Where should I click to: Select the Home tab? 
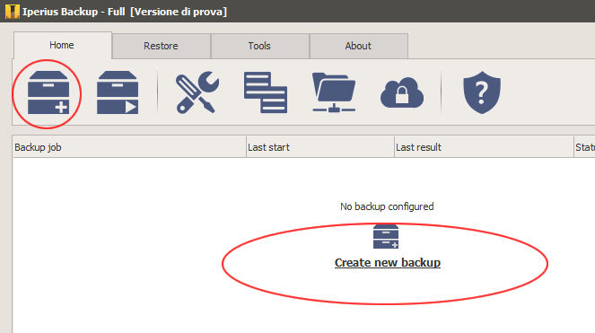tap(63, 45)
